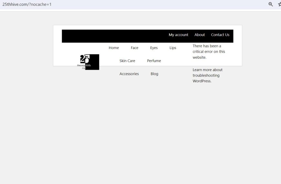Select the Eyes menu item

(x=154, y=48)
